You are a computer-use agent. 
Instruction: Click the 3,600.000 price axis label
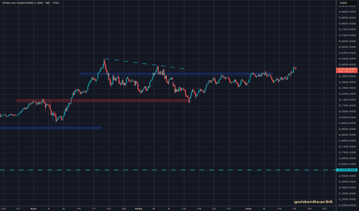click(347, 47)
